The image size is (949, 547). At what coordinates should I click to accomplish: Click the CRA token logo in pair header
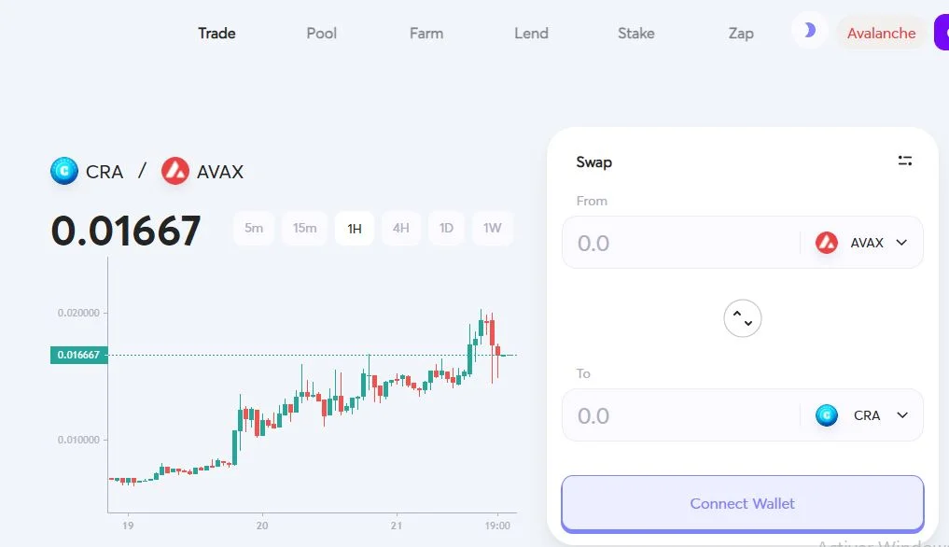(x=64, y=172)
